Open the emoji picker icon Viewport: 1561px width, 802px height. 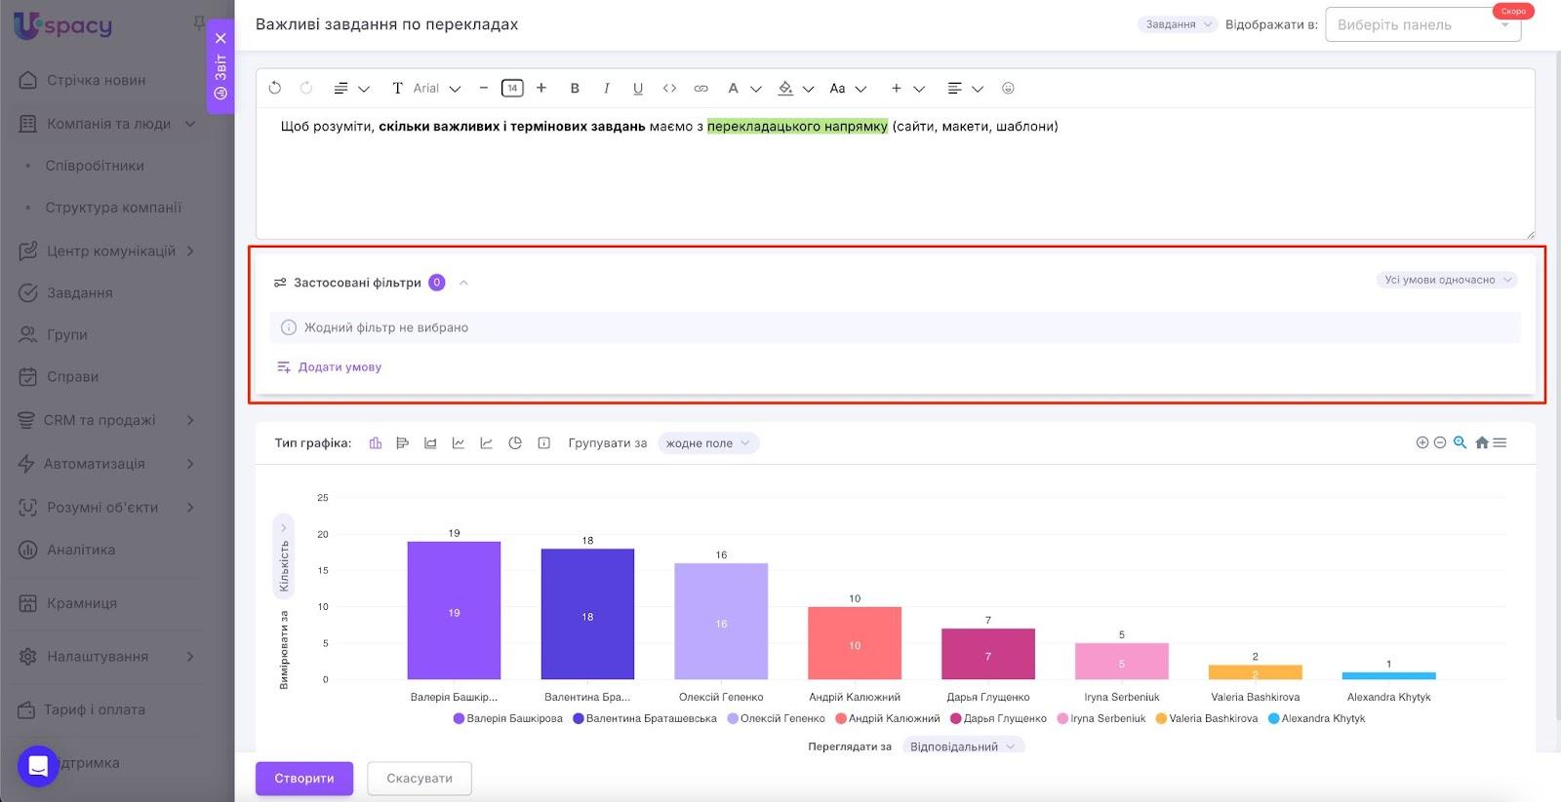1008,88
